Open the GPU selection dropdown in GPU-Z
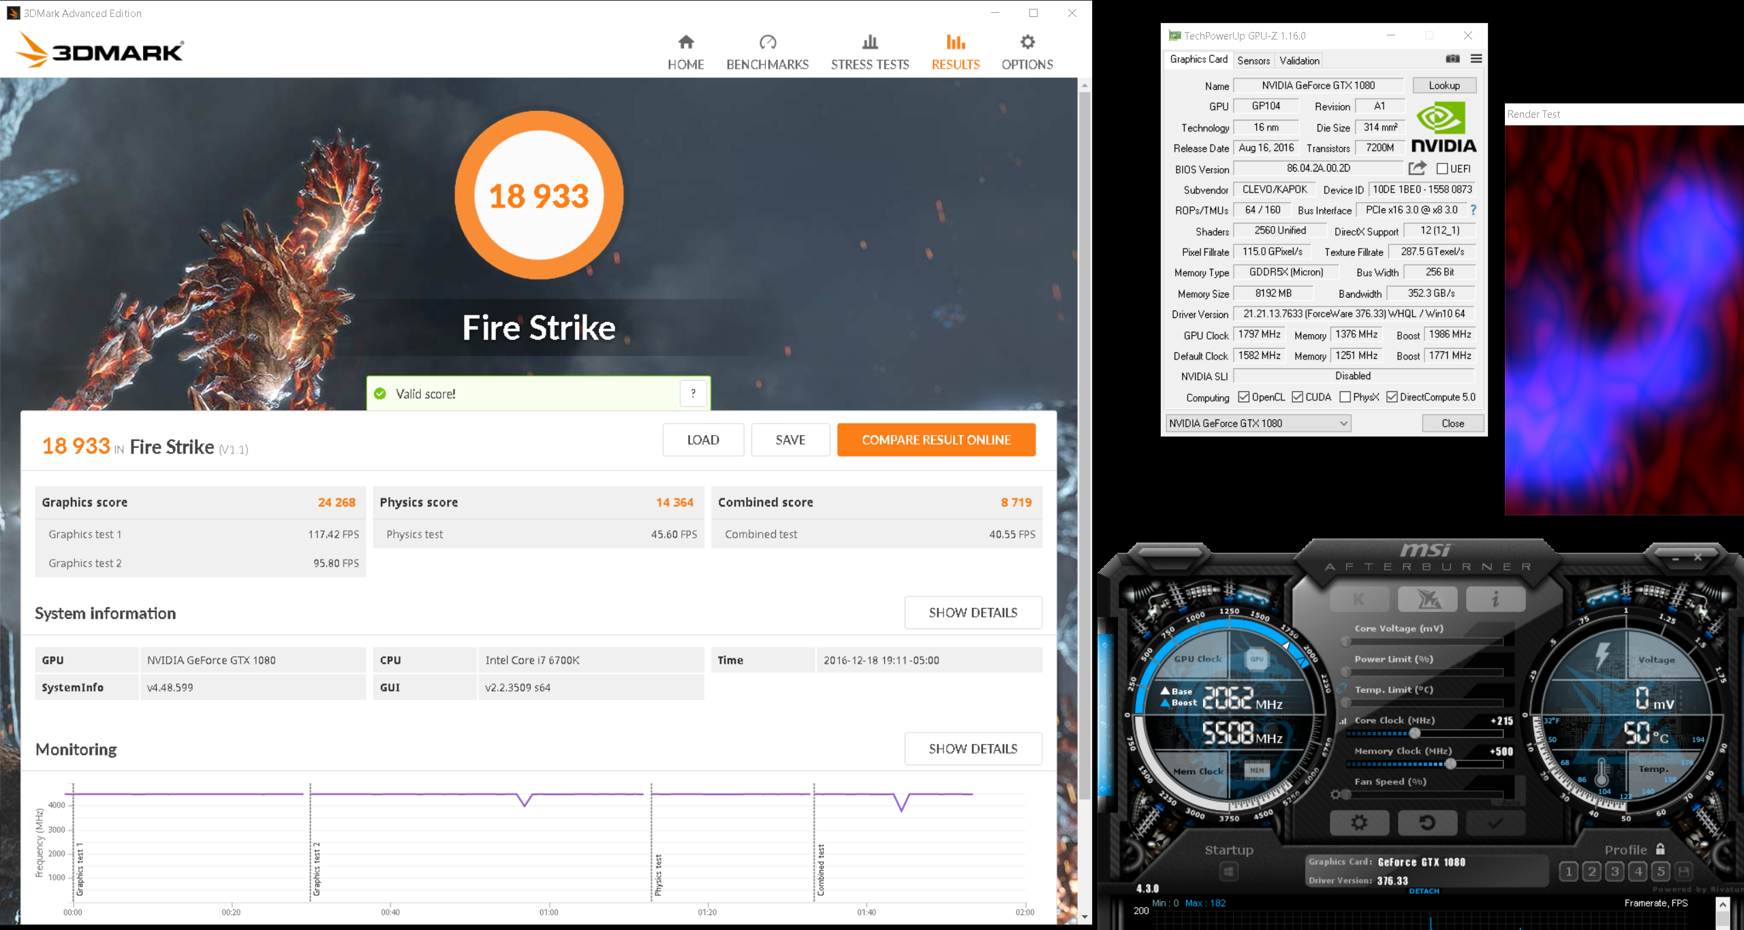Viewport: 1744px width, 930px height. 1258,423
